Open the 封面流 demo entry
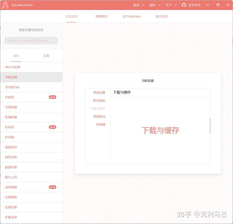Image resolution: width=233 pixels, height=224 pixels. (31, 97)
